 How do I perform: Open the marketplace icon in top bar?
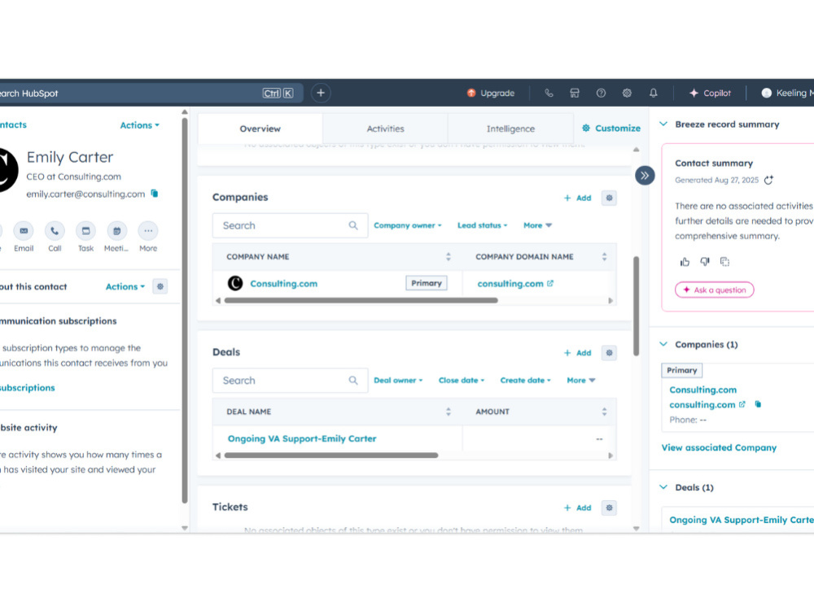pyautogui.click(x=575, y=94)
